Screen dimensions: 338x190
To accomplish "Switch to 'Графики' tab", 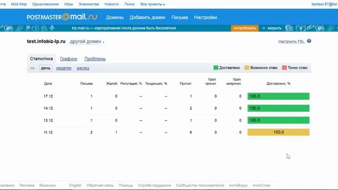I will click(x=69, y=59).
